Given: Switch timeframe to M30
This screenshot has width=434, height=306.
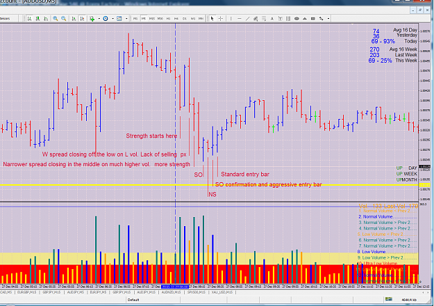Looking at the screenshot, I should pos(160,19).
